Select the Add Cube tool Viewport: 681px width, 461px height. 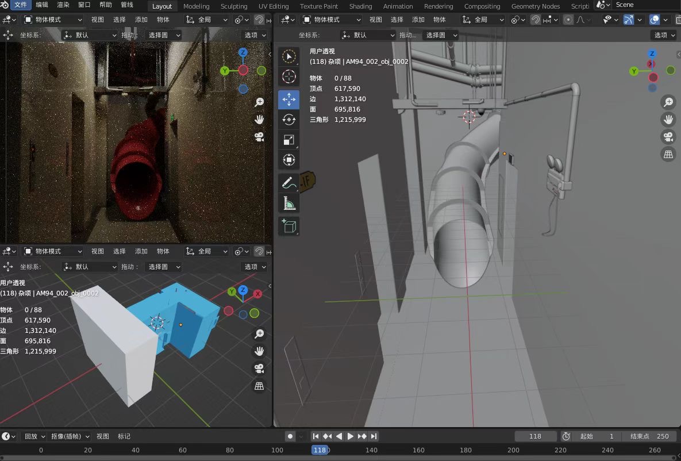289,226
